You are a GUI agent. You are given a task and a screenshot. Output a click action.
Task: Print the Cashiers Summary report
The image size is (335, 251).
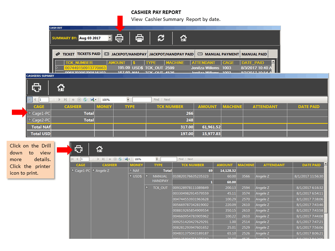click(37, 88)
